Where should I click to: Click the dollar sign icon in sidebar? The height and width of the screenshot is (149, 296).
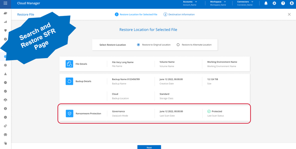pyautogui.click(x=5, y=109)
